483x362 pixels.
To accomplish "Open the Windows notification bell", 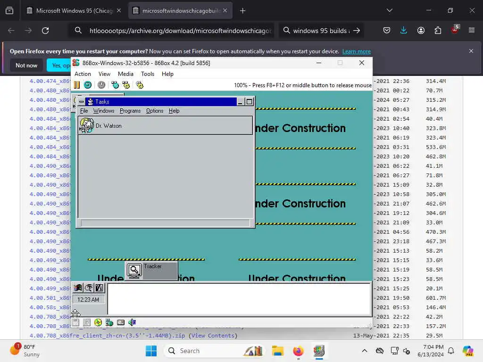I will coord(451,351).
